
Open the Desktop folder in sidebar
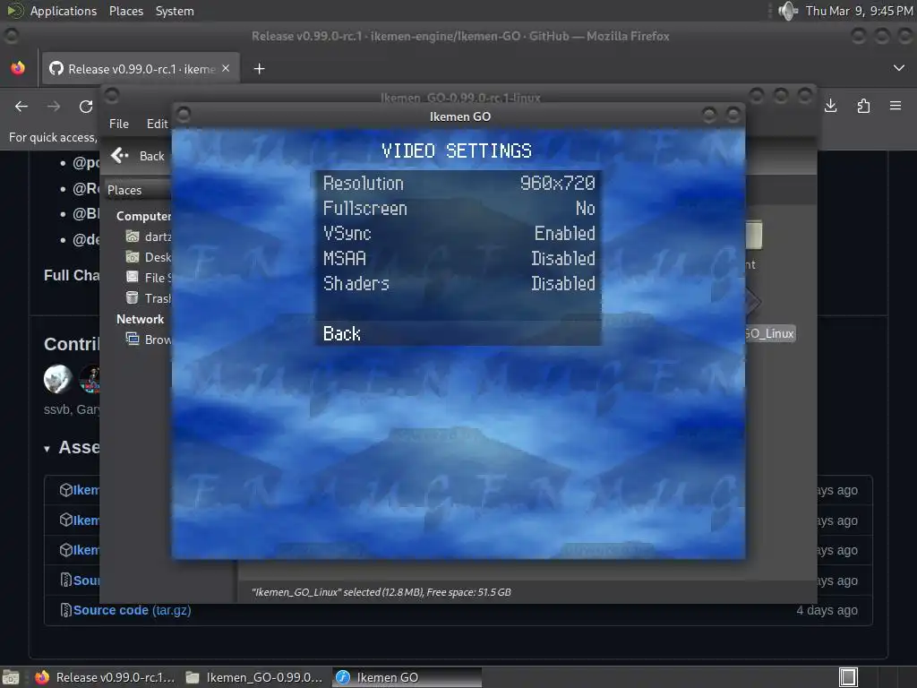[x=149, y=257]
